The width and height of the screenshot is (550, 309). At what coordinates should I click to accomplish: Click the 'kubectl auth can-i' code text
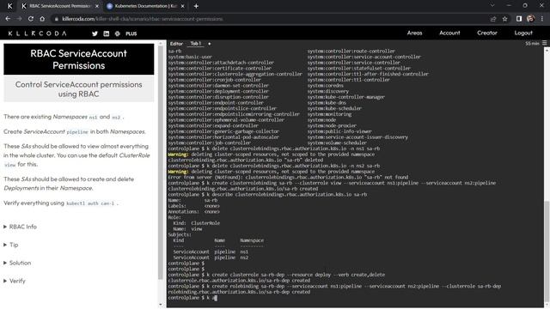tap(90, 203)
